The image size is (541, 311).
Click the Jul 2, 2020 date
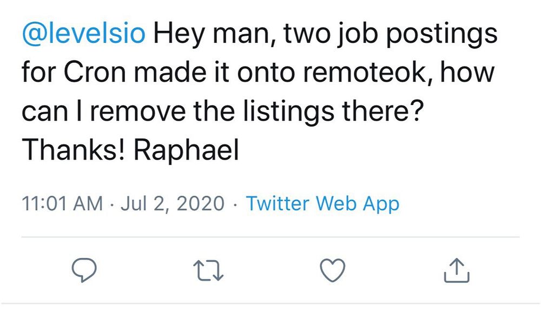173,203
